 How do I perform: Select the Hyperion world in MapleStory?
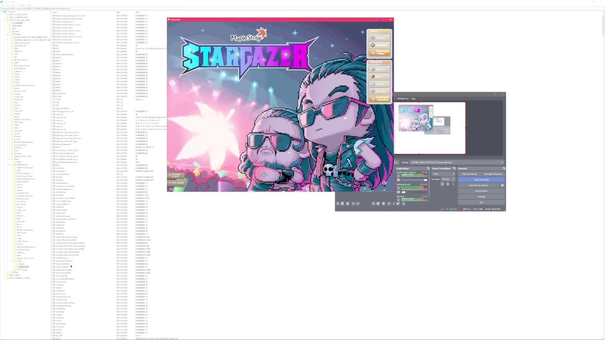[x=380, y=45]
